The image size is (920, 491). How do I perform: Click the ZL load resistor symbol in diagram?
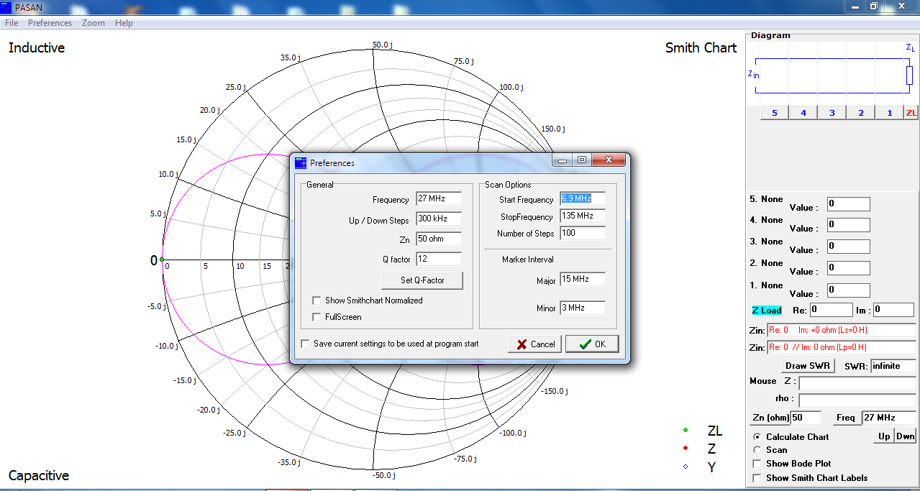909,75
